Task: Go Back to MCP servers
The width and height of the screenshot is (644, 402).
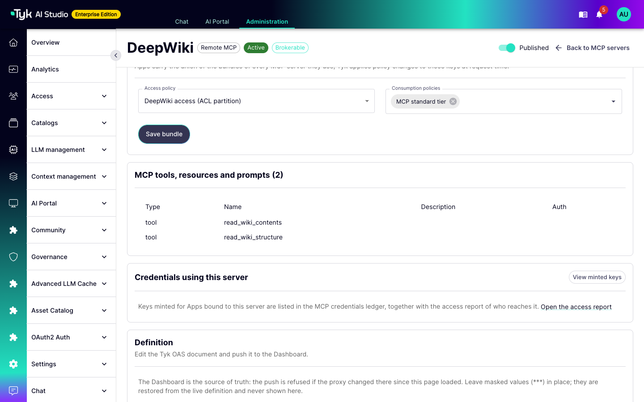Action: [x=592, y=48]
